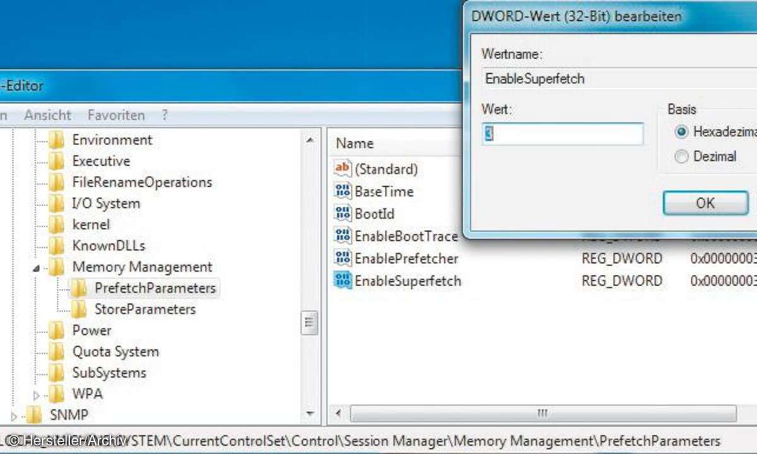Click the values pane horizontal scrollbar thumb

tap(543, 414)
